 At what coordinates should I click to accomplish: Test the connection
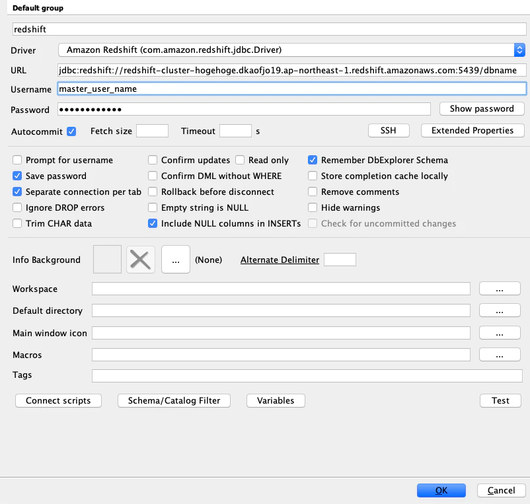point(500,401)
